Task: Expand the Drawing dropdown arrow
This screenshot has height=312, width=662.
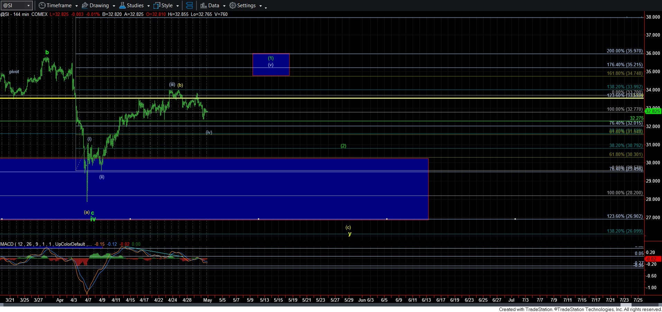Action: coord(114,6)
